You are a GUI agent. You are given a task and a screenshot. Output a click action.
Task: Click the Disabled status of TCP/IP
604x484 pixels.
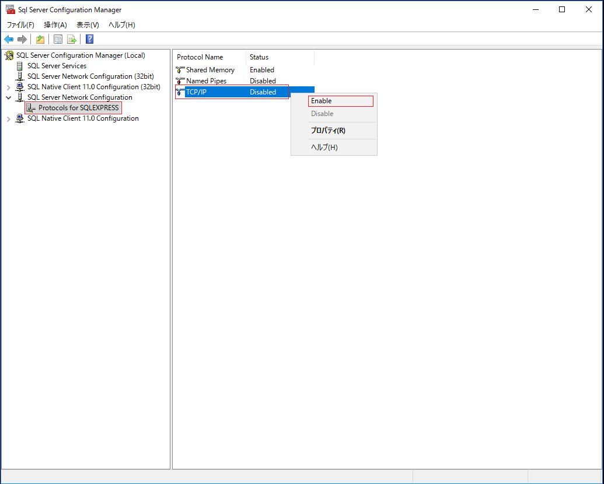point(263,92)
